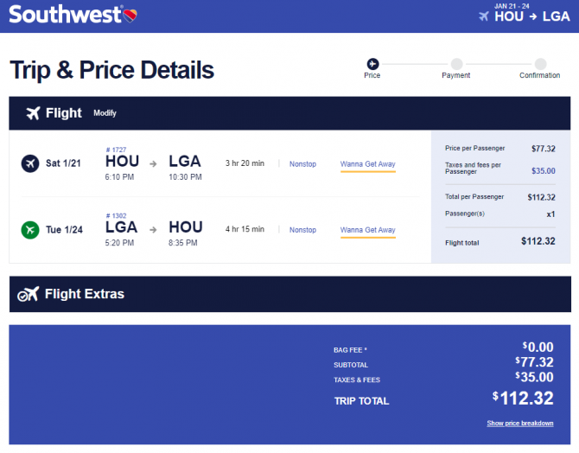Click the departing flight dark circle icon
Screen dimensions: 579x453
(30, 163)
